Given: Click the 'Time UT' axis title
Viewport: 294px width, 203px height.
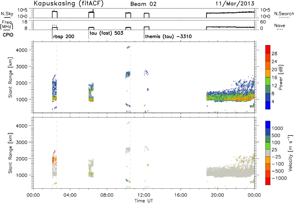Looking at the screenshot, I should (144, 201).
